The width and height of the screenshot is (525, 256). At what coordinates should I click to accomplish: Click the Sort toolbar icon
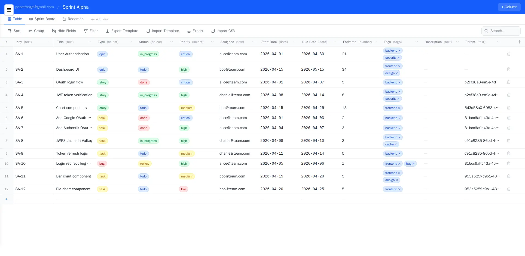[x=10, y=31]
